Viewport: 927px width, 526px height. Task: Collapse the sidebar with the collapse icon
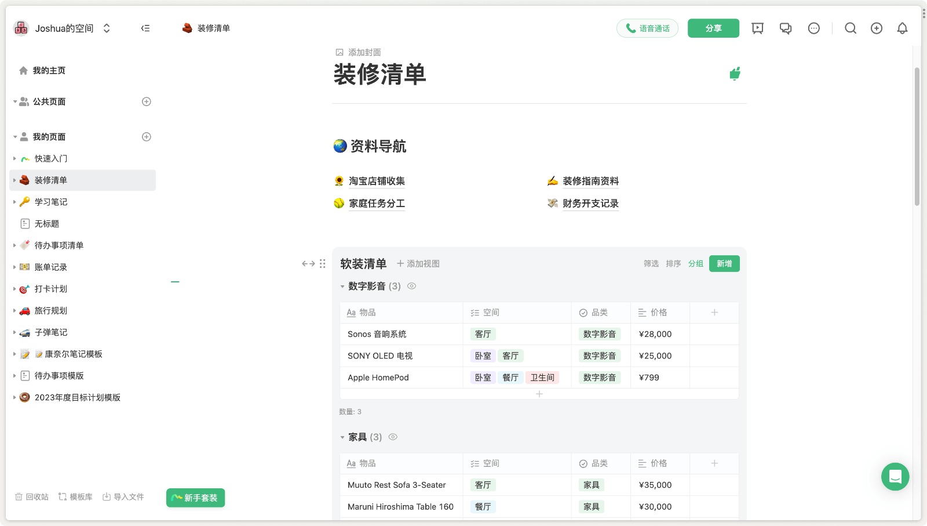[145, 28]
